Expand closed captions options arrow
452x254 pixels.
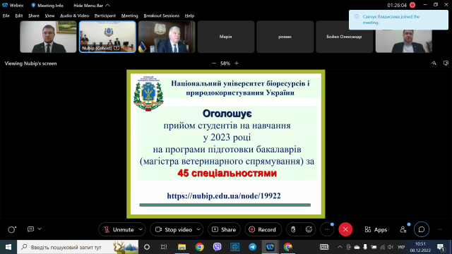40,229
